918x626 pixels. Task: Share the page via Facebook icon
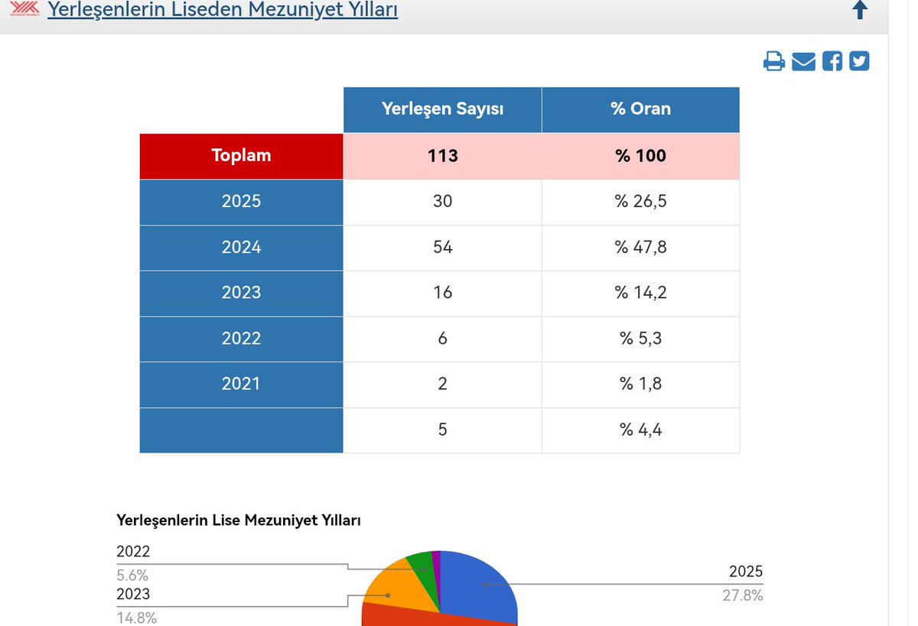point(832,61)
